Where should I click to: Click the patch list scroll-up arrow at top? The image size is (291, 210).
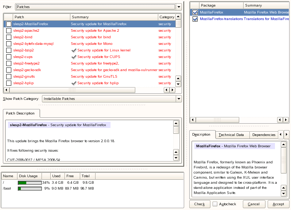[178, 17]
